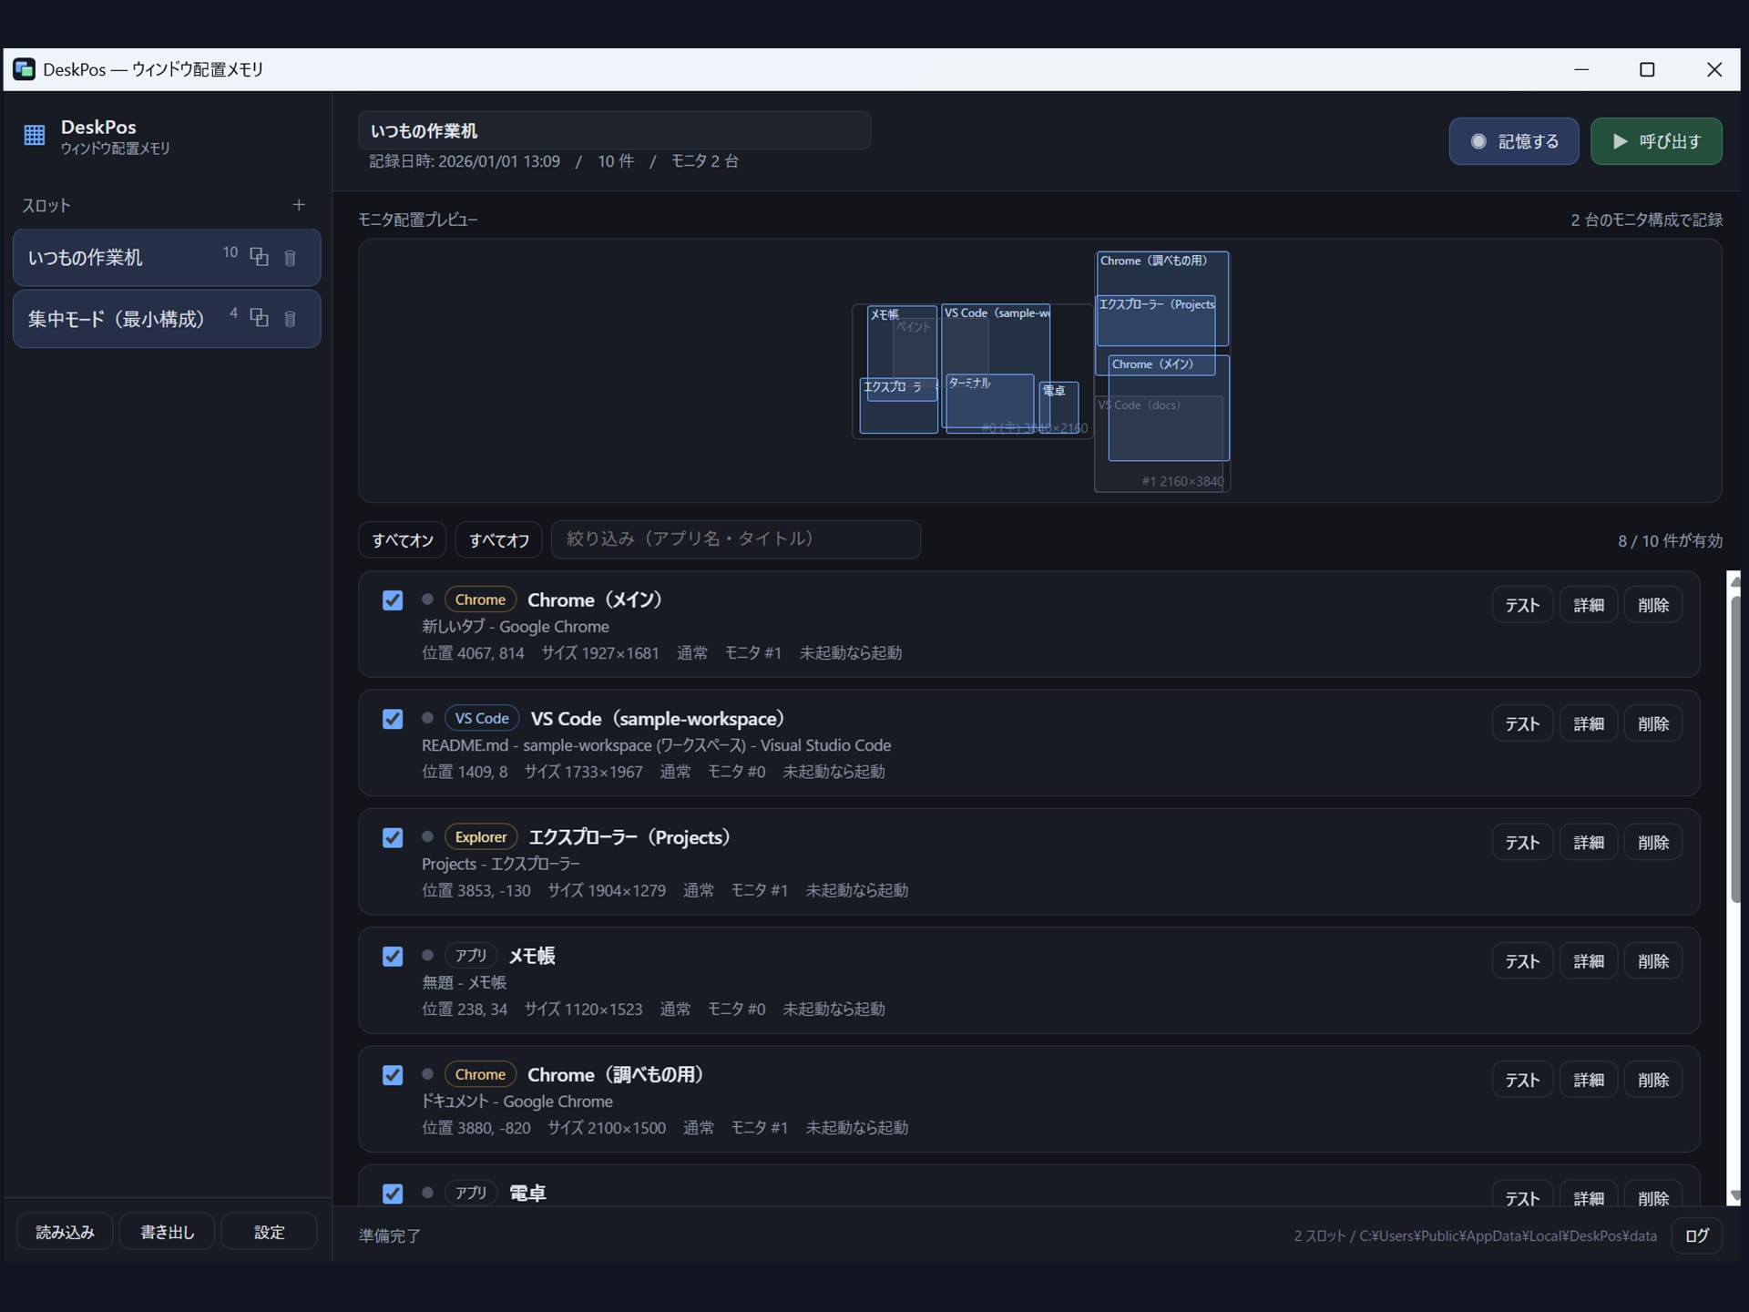Click the 記憶する record button
This screenshot has width=1749, height=1312.
(1514, 141)
